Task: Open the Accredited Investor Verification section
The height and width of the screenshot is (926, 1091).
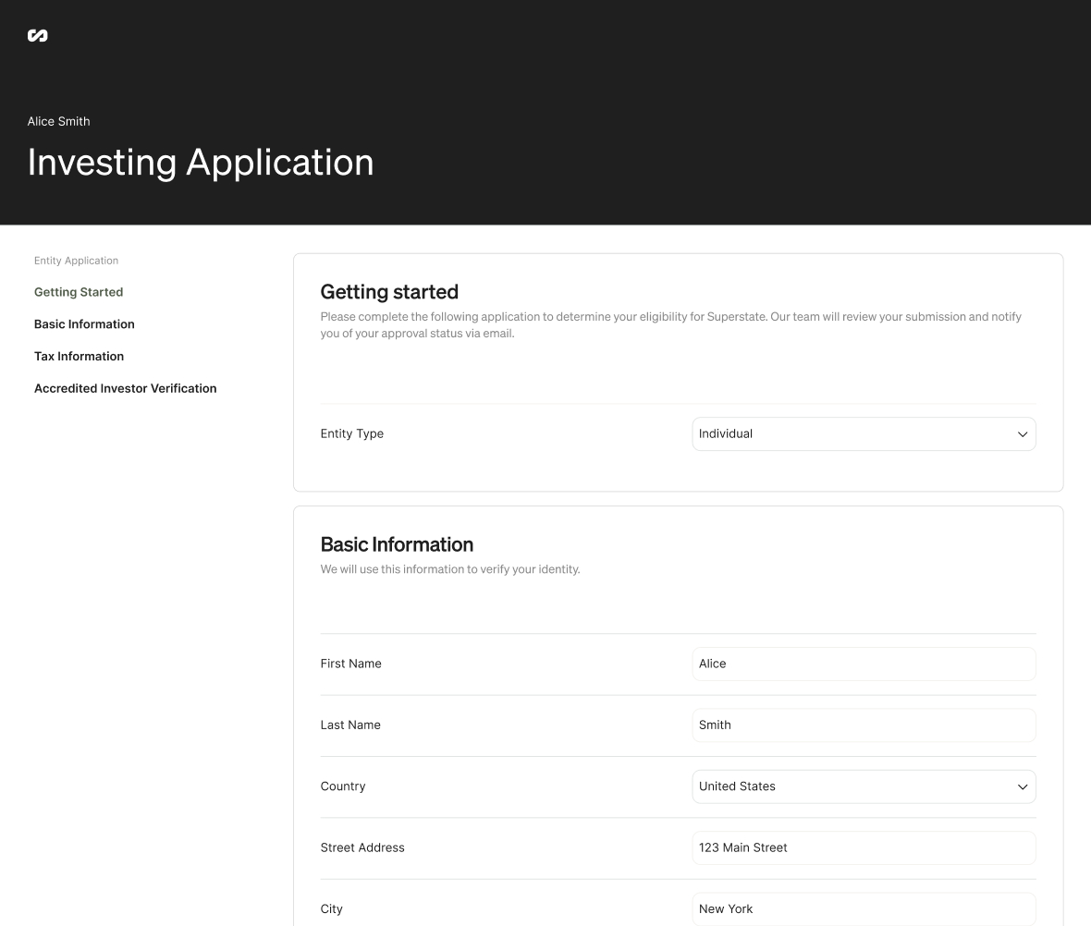Action: click(x=125, y=388)
